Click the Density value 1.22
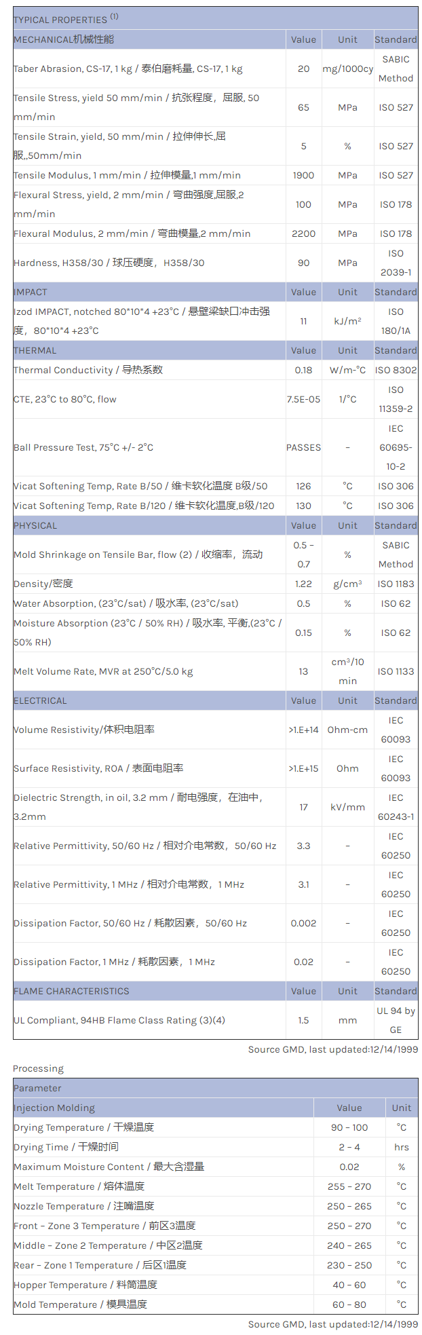 click(x=303, y=584)
